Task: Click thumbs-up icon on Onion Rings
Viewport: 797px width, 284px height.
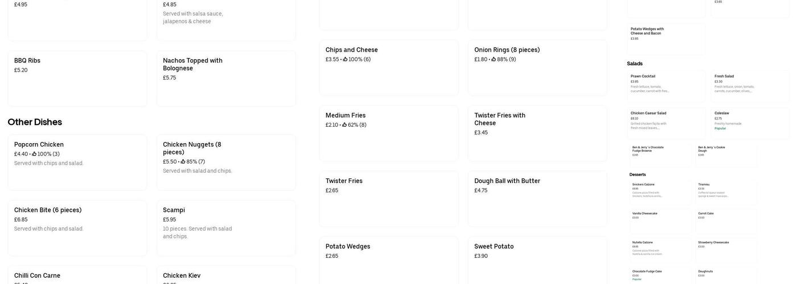Action: click(494, 59)
